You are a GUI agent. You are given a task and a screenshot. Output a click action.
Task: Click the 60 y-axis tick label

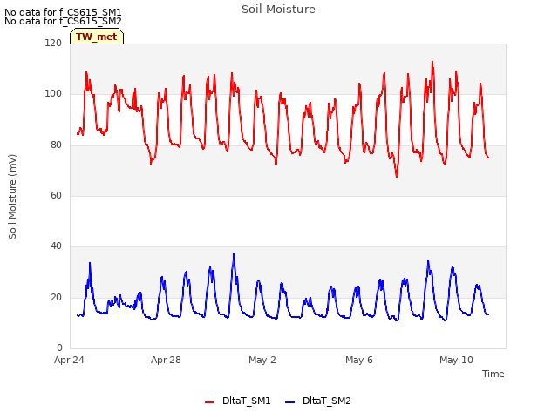click(56, 195)
